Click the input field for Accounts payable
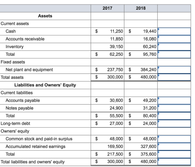 (x=174, y=100)
